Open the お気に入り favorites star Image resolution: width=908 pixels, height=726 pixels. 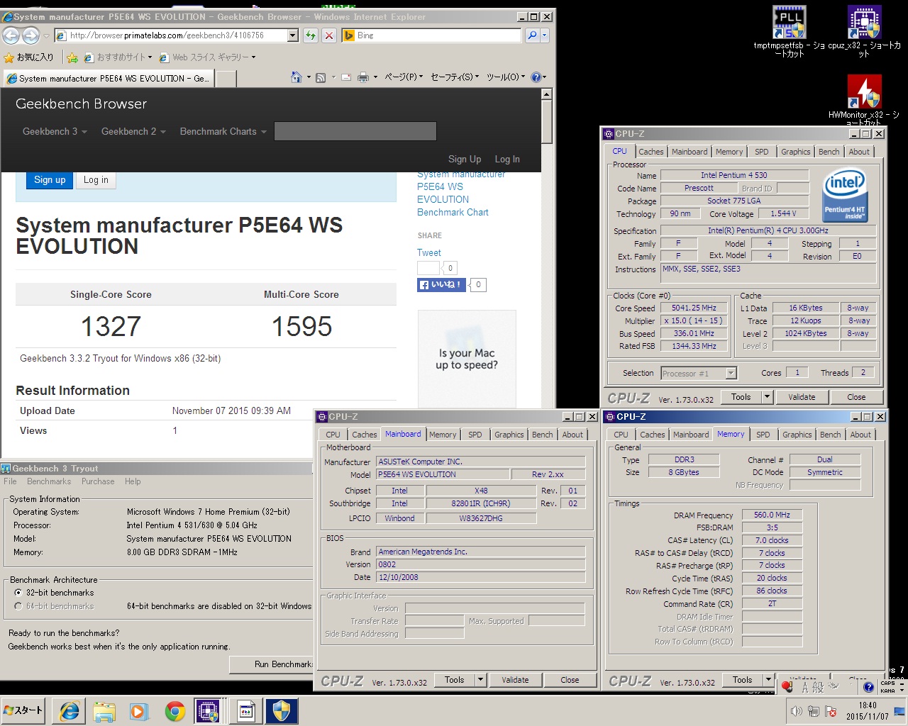click(x=28, y=57)
